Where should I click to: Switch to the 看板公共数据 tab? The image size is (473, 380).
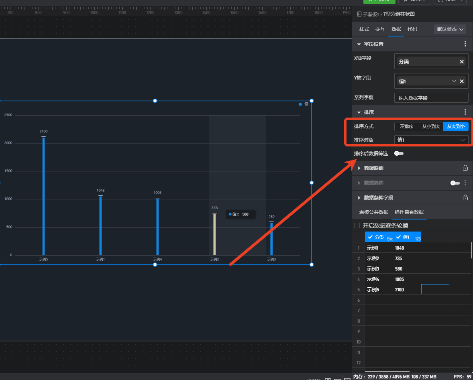coord(374,212)
